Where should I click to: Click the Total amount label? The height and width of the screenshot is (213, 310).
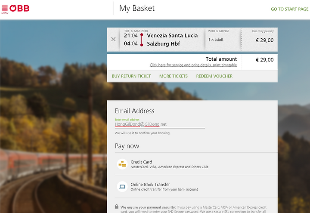[x=221, y=59]
